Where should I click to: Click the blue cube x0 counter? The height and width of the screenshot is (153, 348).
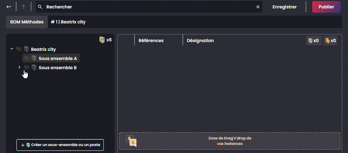(x=314, y=41)
